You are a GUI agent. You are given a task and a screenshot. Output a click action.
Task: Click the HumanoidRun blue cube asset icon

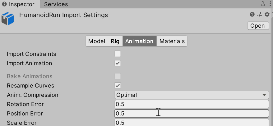[8, 18]
